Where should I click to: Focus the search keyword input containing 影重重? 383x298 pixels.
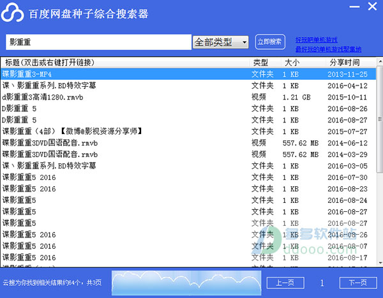[x=98, y=42]
